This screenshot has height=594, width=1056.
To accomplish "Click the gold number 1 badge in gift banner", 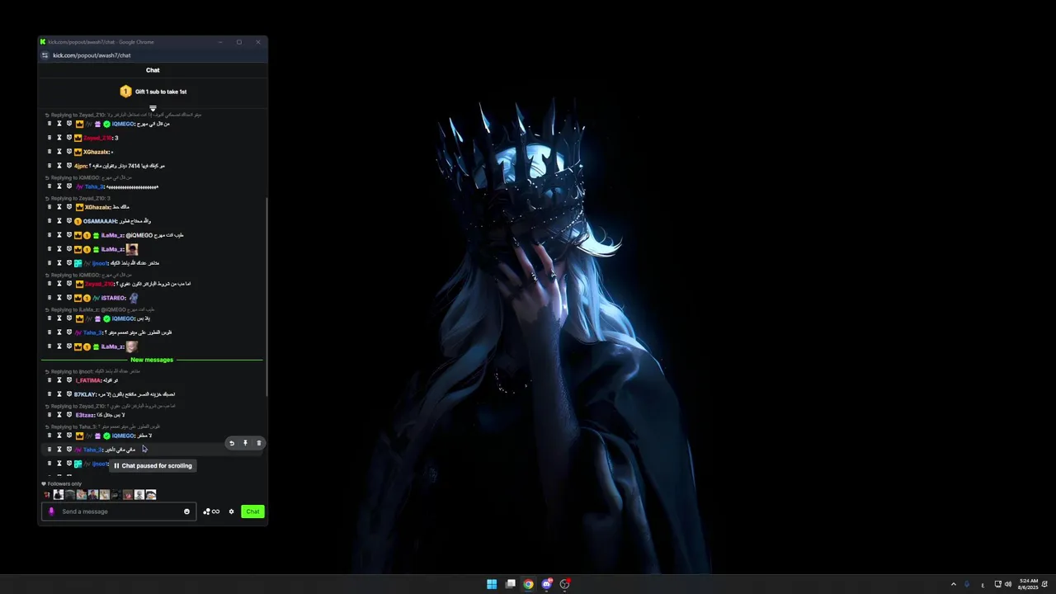I will click(125, 92).
